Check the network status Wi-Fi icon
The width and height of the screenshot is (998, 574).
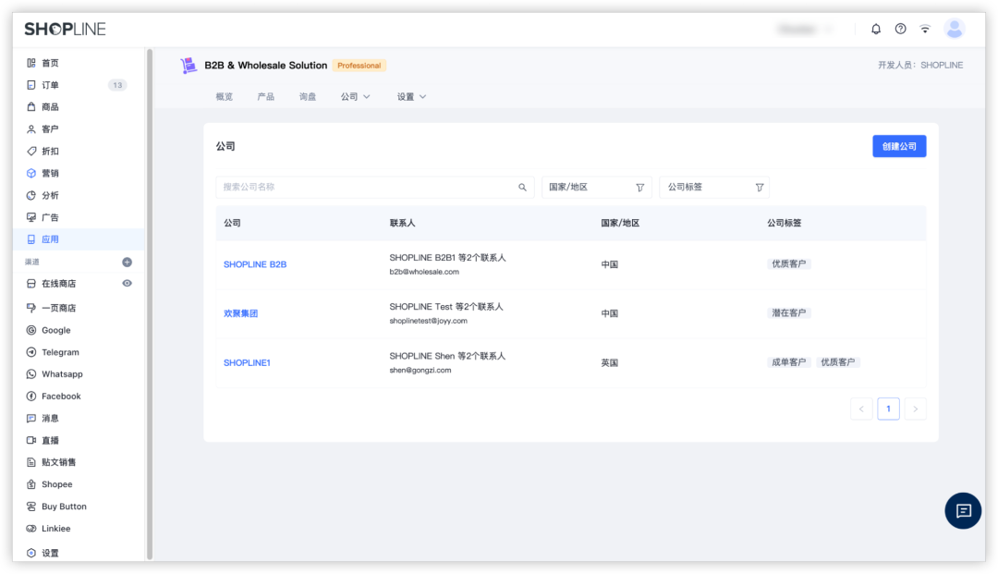[925, 29]
